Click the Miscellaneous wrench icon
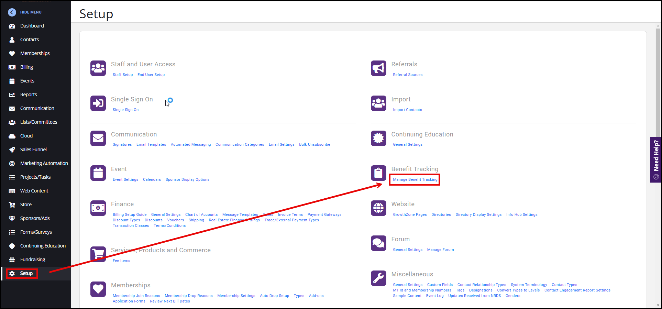This screenshot has width=662, height=309. coord(378,278)
